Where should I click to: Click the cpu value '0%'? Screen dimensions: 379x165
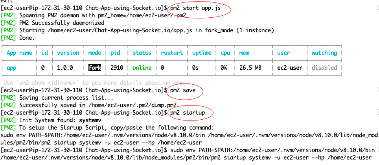click(x=224, y=68)
